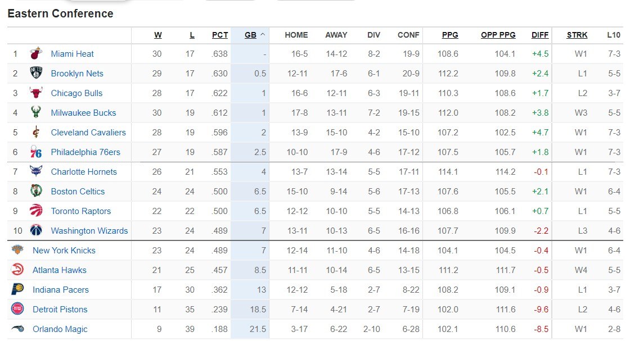
Task: Click the Orlando Magic logo icon
Action: tap(17, 329)
